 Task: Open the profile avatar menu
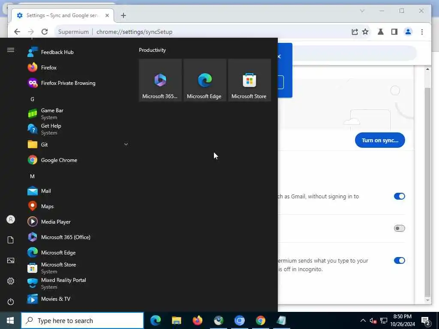pos(408,32)
